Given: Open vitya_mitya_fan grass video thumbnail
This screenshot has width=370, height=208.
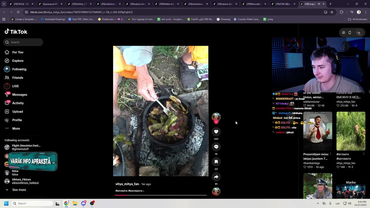Looking at the screenshot, I should pos(351,131).
